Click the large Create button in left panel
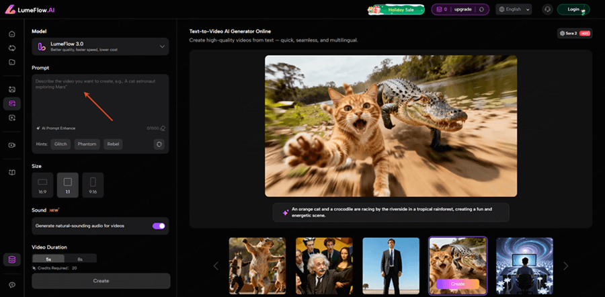Screen dimensions: 605x297 click(x=101, y=281)
